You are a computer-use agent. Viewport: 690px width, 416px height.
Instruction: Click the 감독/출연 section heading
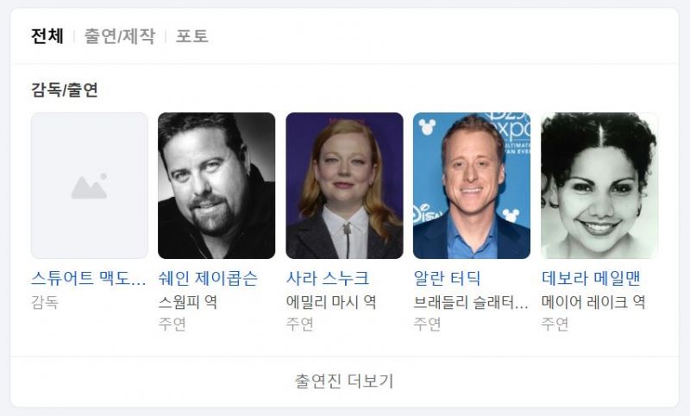[x=64, y=90]
